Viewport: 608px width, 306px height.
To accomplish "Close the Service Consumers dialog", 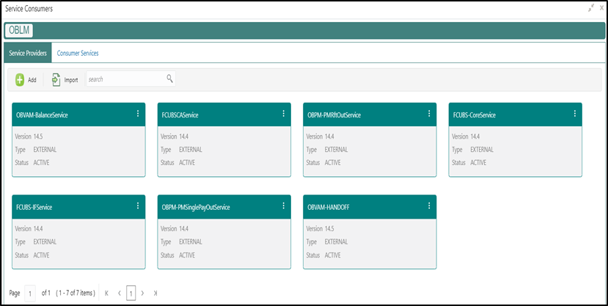I will pyautogui.click(x=601, y=8).
